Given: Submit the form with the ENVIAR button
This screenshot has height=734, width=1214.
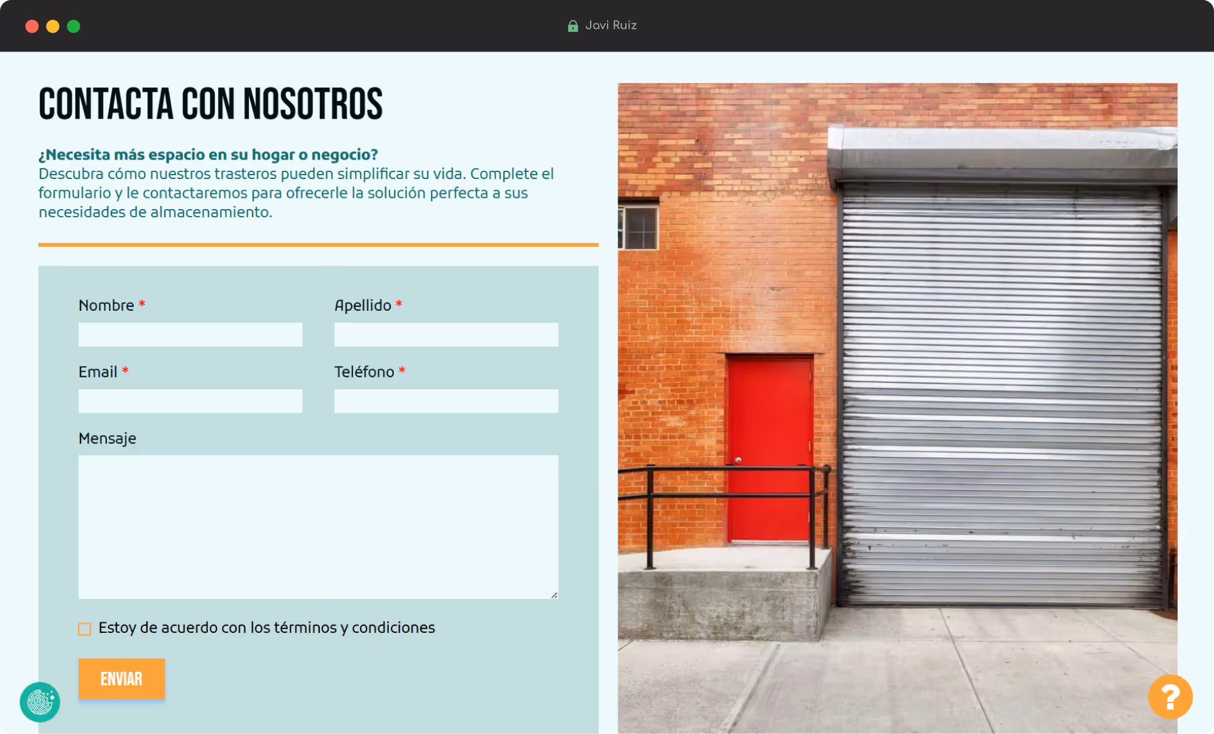Looking at the screenshot, I should pyautogui.click(x=122, y=678).
